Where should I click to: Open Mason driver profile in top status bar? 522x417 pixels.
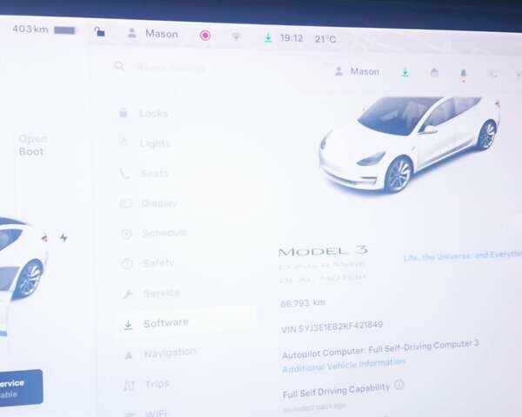pyautogui.click(x=153, y=34)
